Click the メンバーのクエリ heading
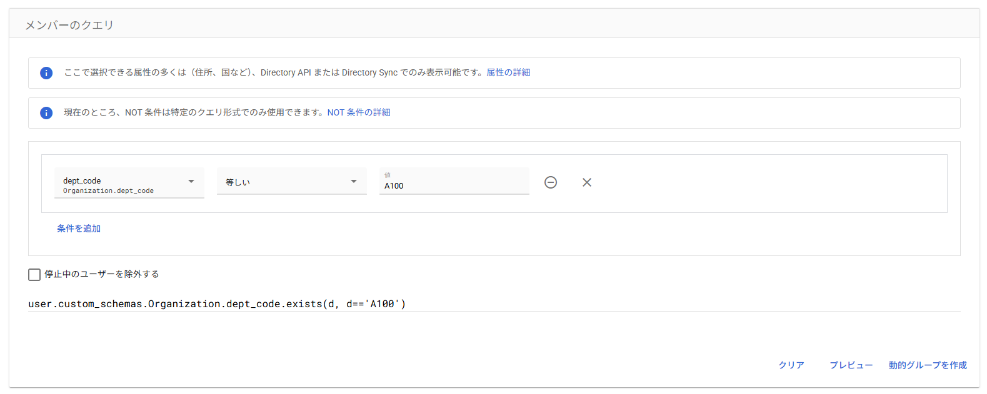The height and width of the screenshot is (394, 987). click(x=69, y=25)
